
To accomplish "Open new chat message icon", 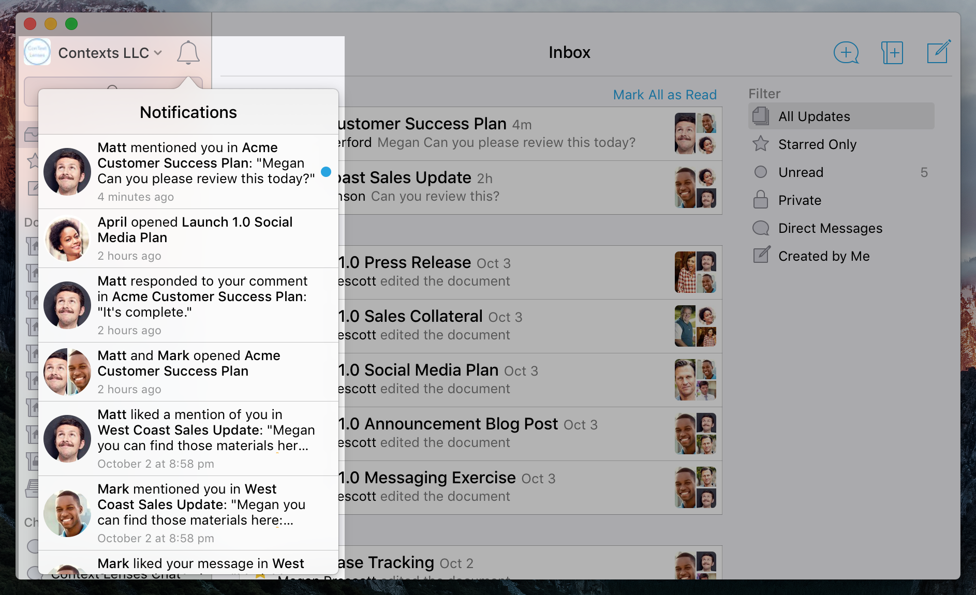I will pyautogui.click(x=846, y=53).
